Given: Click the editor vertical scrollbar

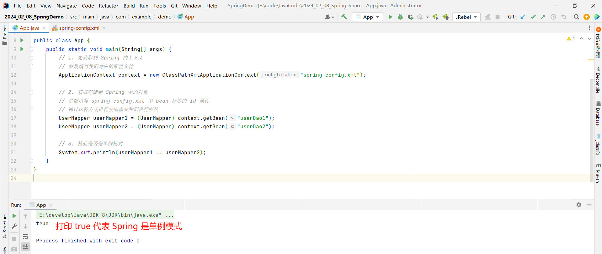Looking at the screenshot, I should click(592, 131).
